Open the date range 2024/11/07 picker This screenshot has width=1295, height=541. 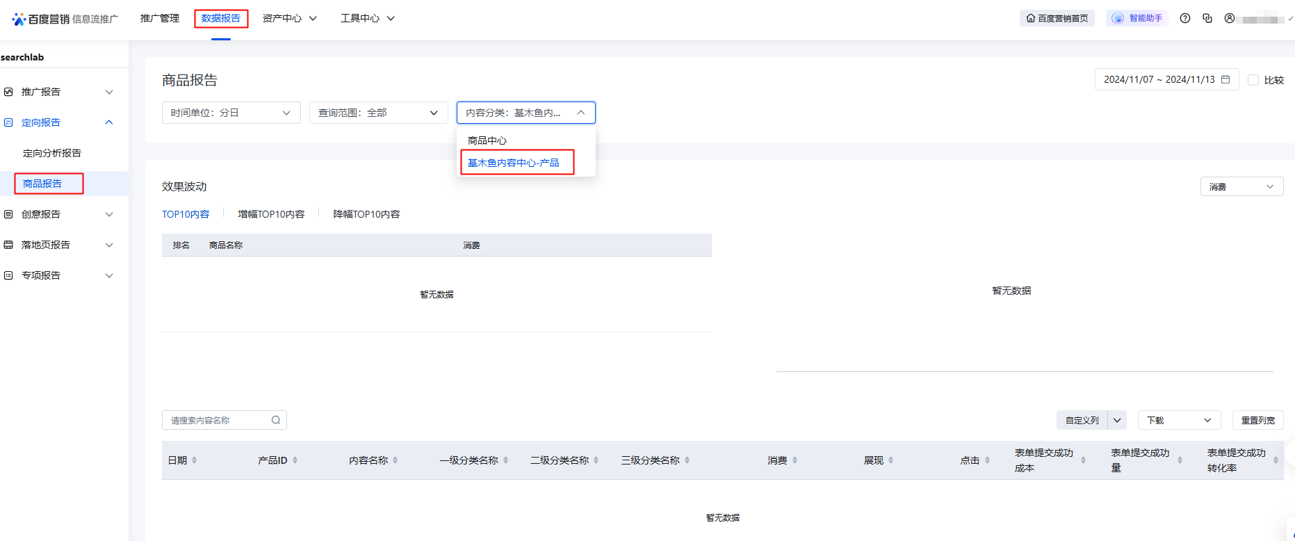point(1167,79)
